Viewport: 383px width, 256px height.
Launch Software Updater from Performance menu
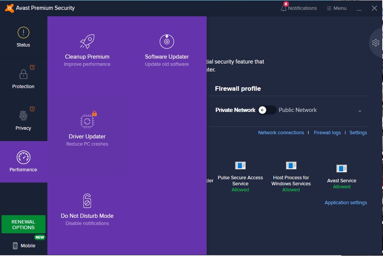tap(167, 48)
